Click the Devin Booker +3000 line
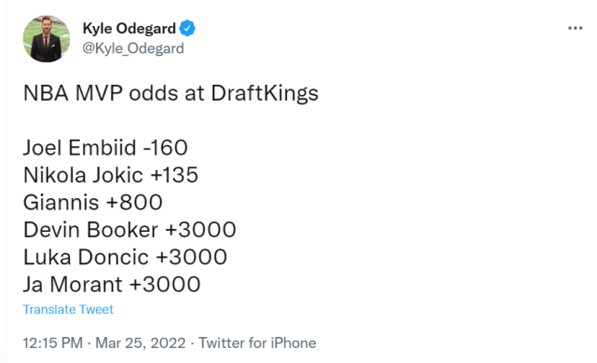 coord(129,230)
